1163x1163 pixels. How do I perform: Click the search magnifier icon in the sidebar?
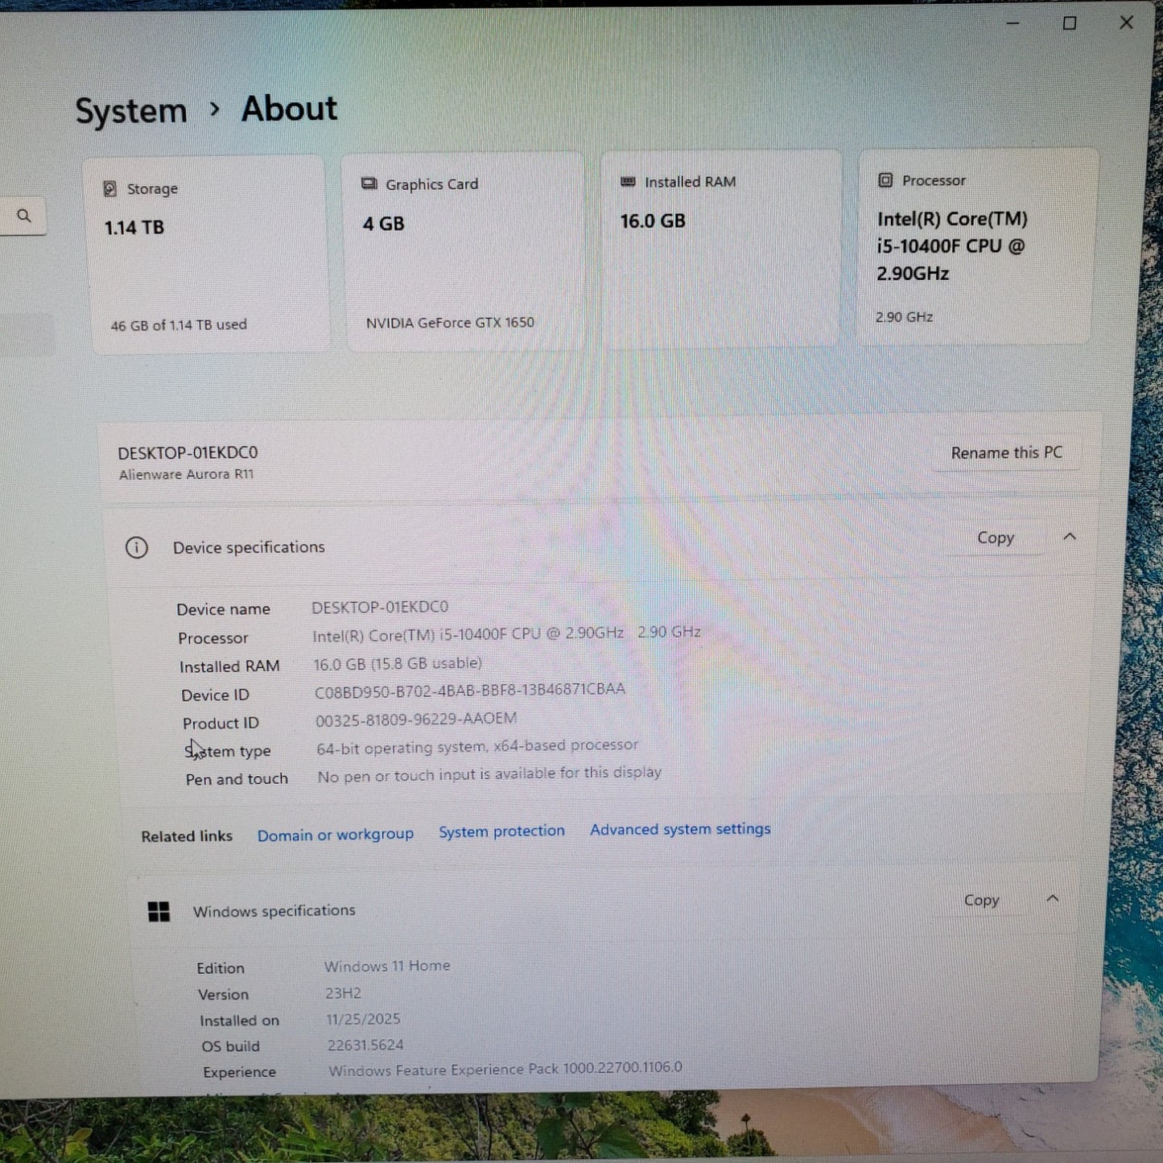pyautogui.click(x=24, y=216)
